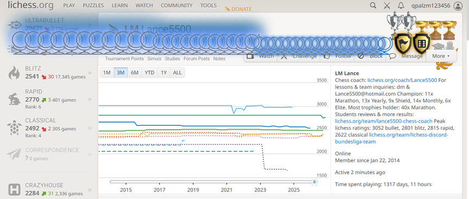Click the DONATE link
469x199 pixels.
coord(238,9)
